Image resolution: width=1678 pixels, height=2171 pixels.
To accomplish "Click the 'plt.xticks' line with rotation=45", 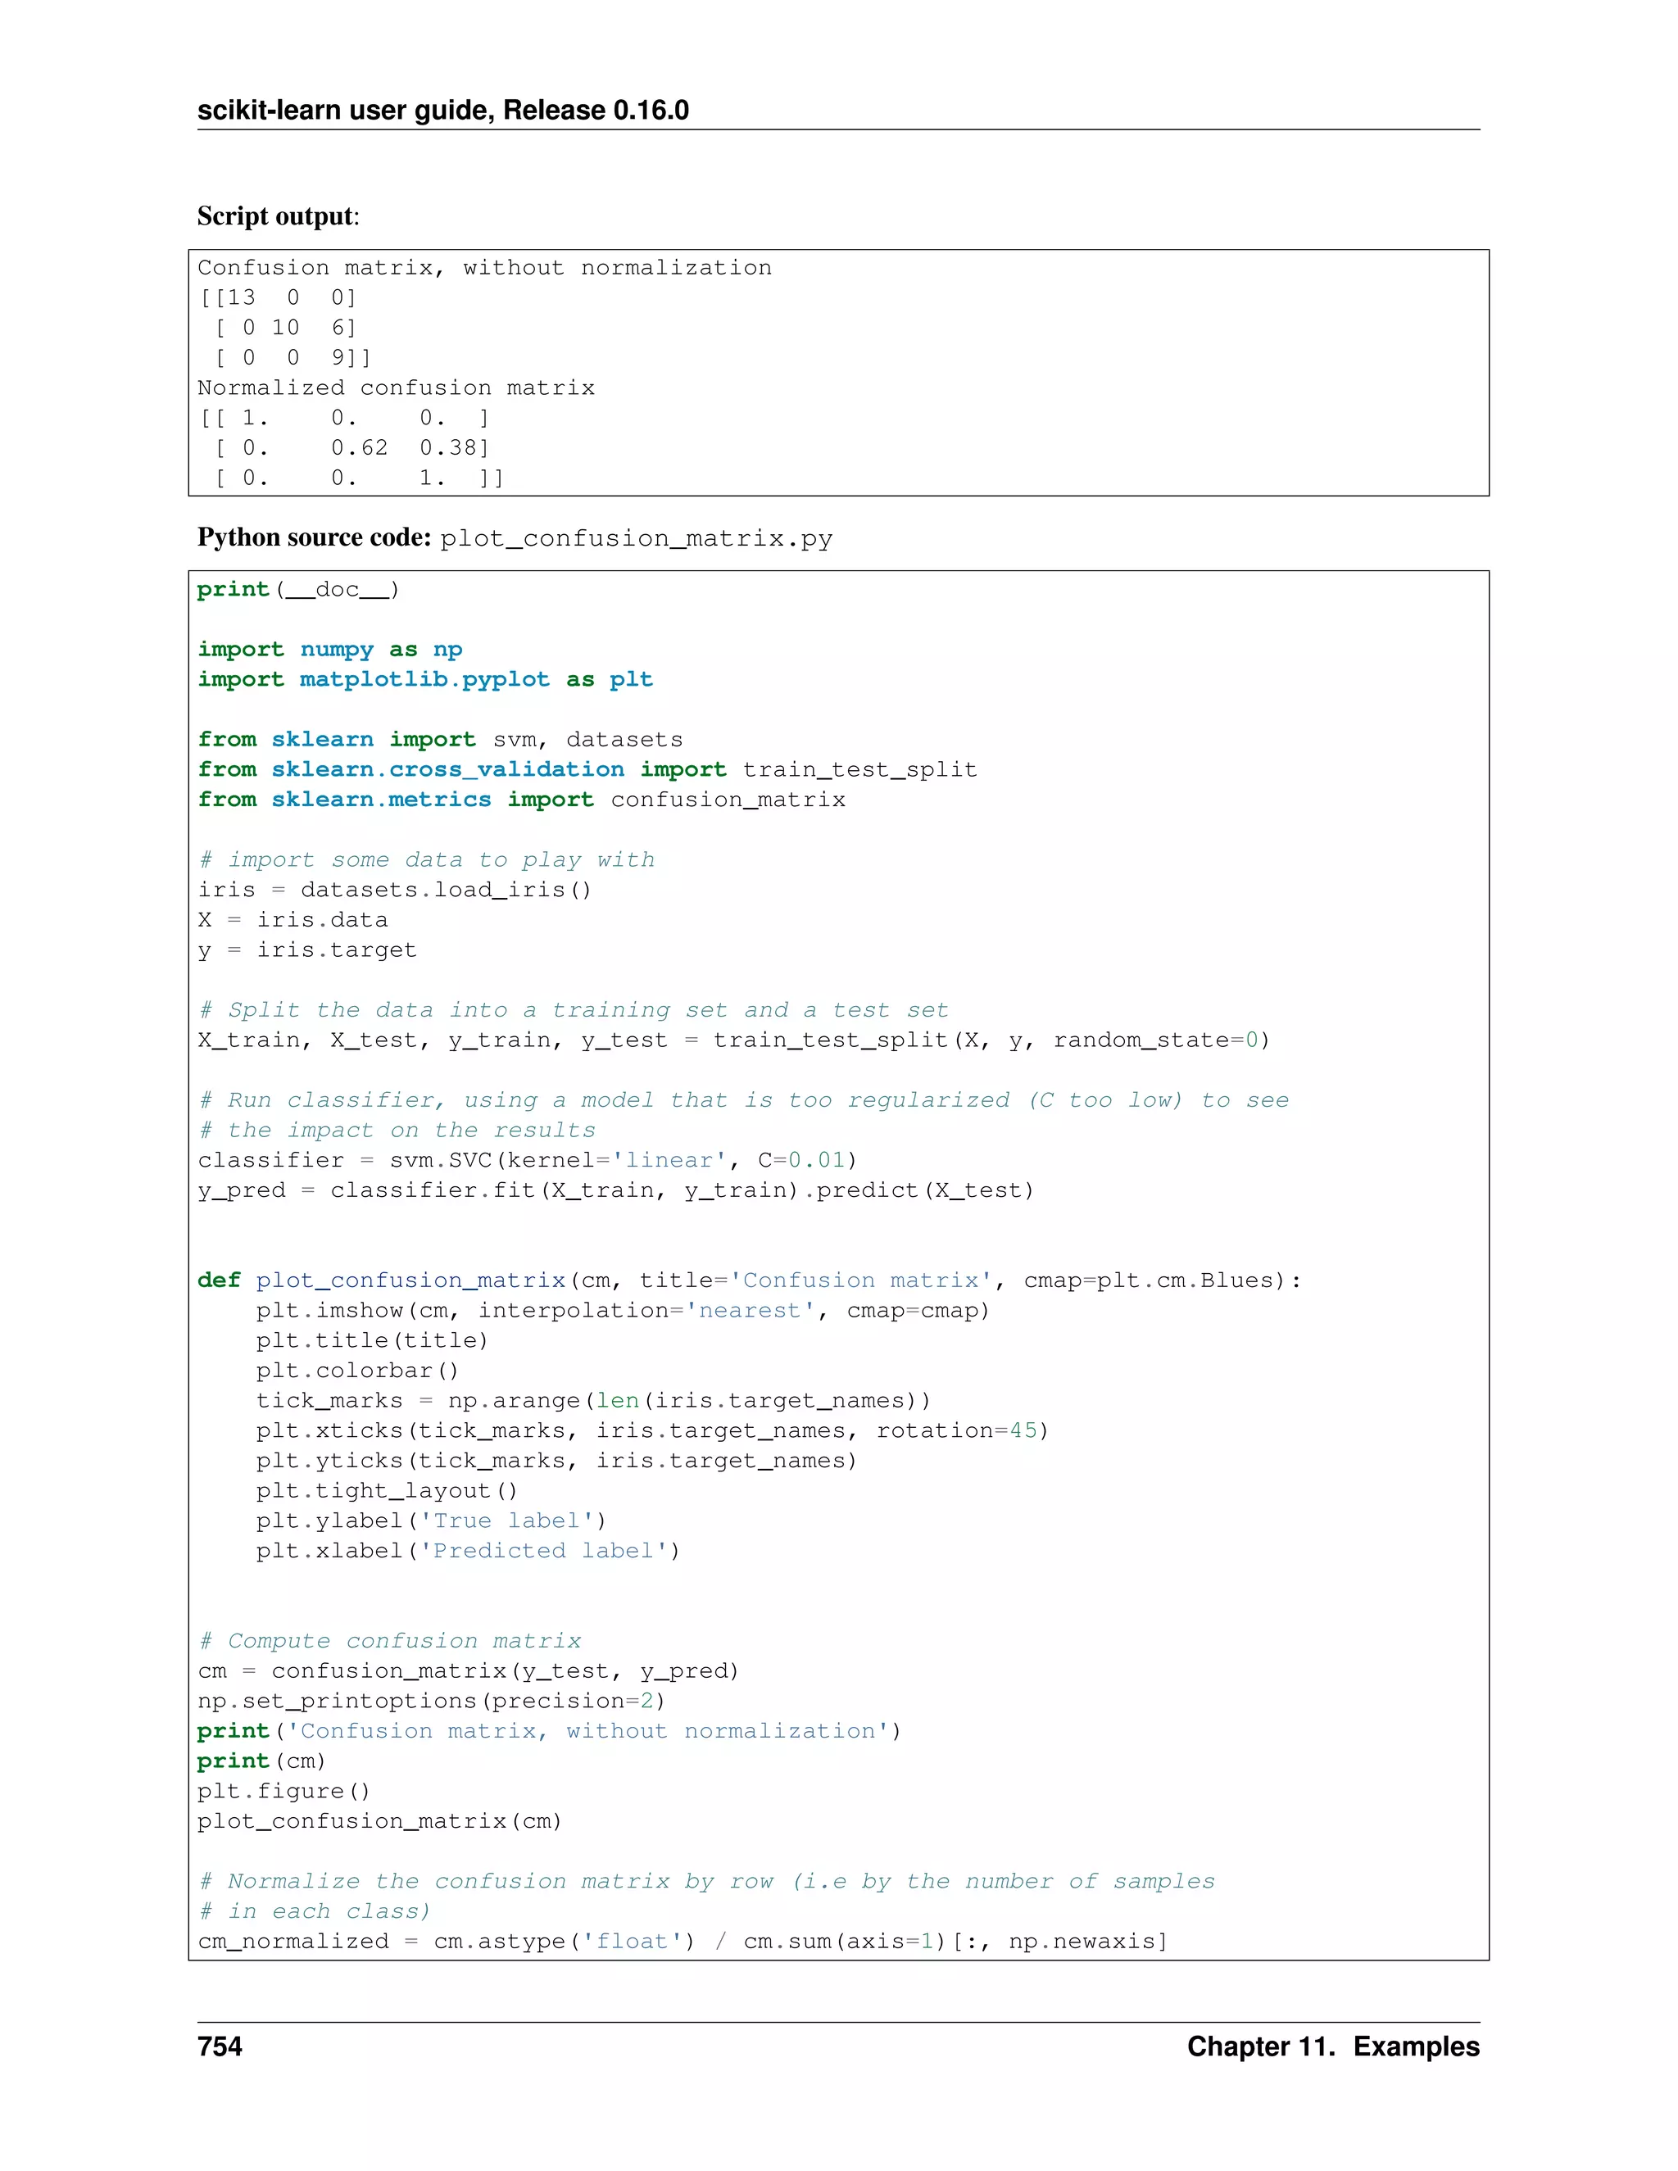I will pyautogui.click(x=653, y=1431).
